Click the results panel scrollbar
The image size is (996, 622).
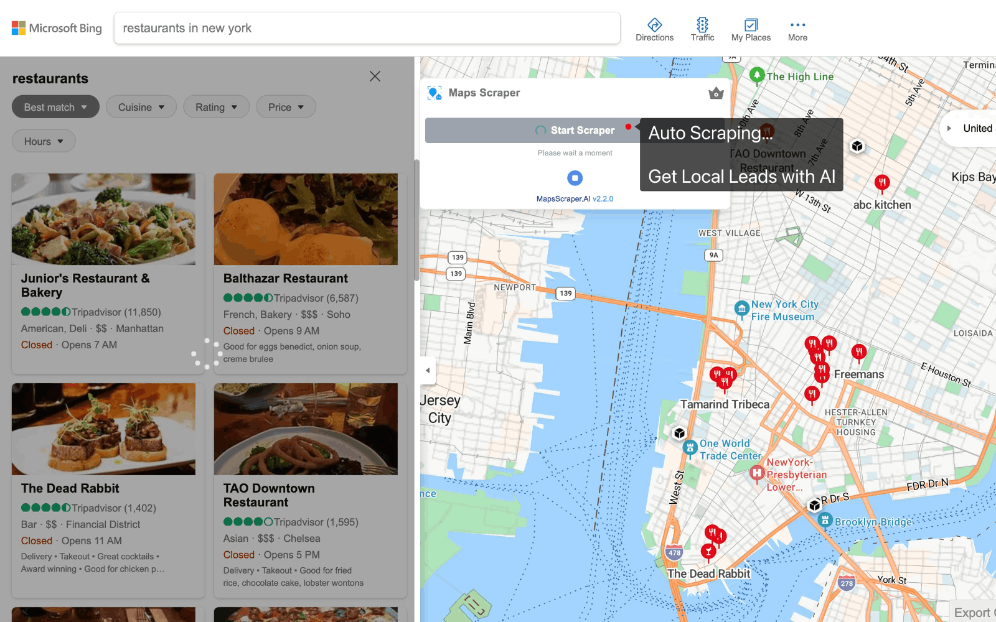[416, 221]
